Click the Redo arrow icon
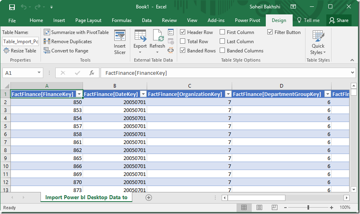360x214 pixels. pos(37,7)
